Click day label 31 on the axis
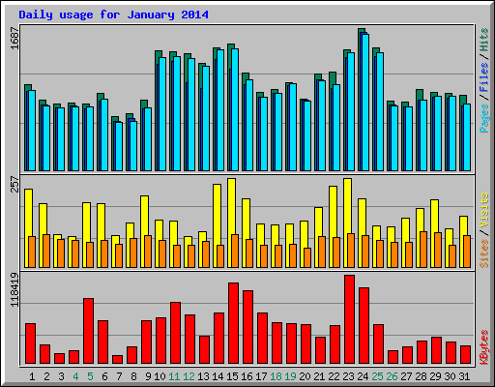This screenshot has width=495, height=387. (464, 376)
